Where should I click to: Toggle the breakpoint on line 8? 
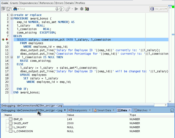(3, 39)
